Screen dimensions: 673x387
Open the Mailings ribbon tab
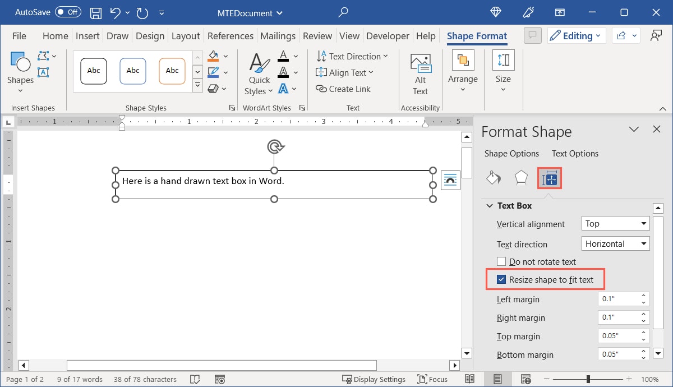click(x=278, y=35)
